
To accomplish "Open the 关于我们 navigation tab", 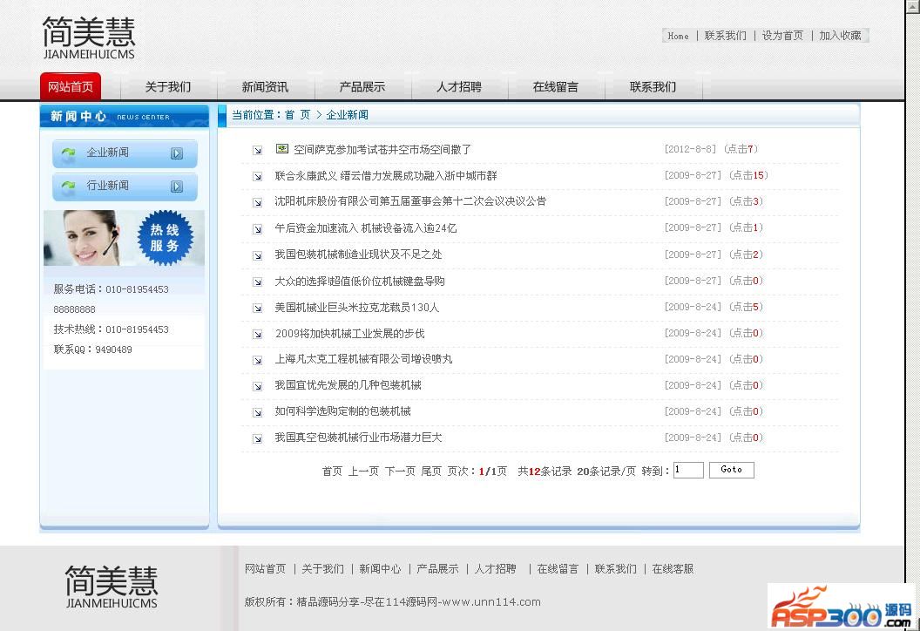I will point(167,87).
